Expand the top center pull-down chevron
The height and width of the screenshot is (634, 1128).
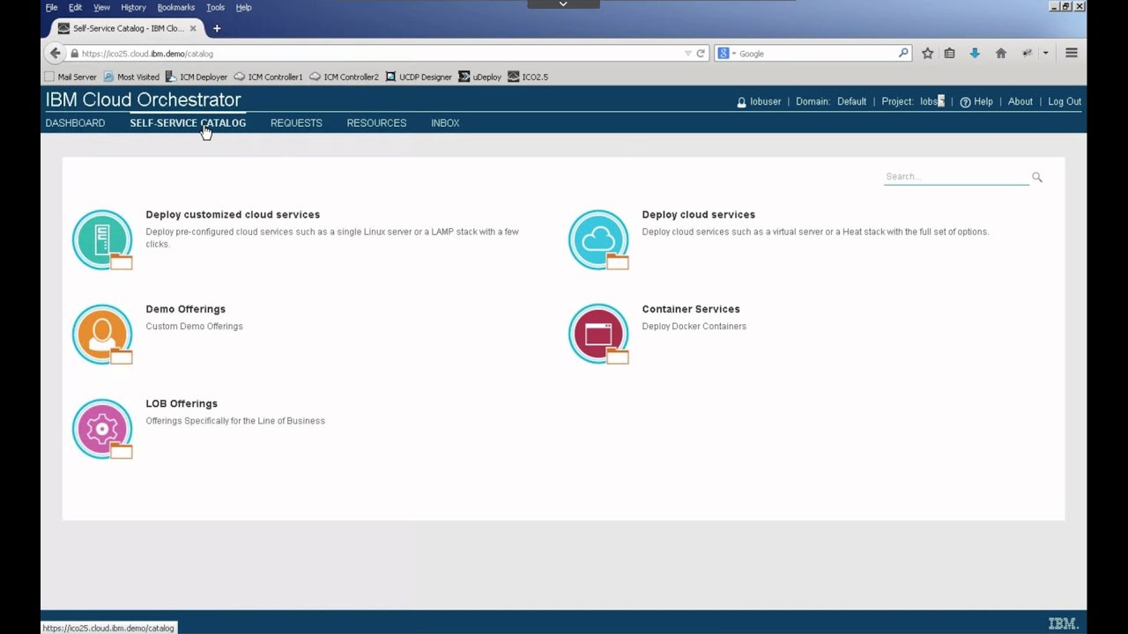point(563,4)
